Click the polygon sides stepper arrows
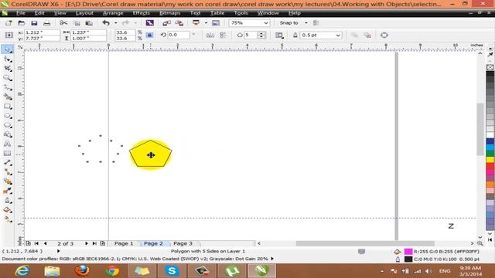This screenshot has width=495, height=278. 261,35
